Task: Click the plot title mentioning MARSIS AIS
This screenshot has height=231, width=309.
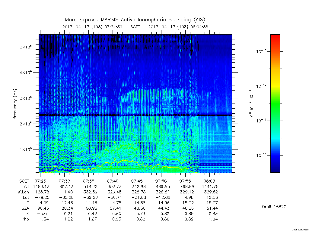Action: coord(135,20)
